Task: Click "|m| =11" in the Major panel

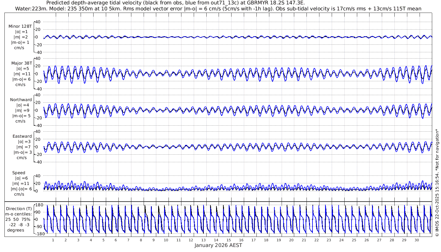Action: click(x=22, y=74)
